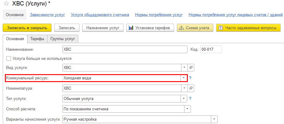Image resolution: width=284 pixels, height=124 pixels.
Task: Open Часто задаваемые вопросы help button
Action: tap(248, 28)
